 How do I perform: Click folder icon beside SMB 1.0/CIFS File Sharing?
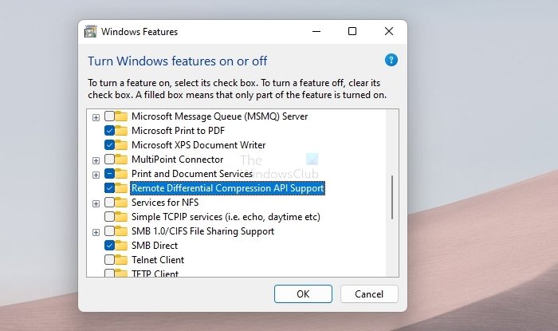[121, 231]
